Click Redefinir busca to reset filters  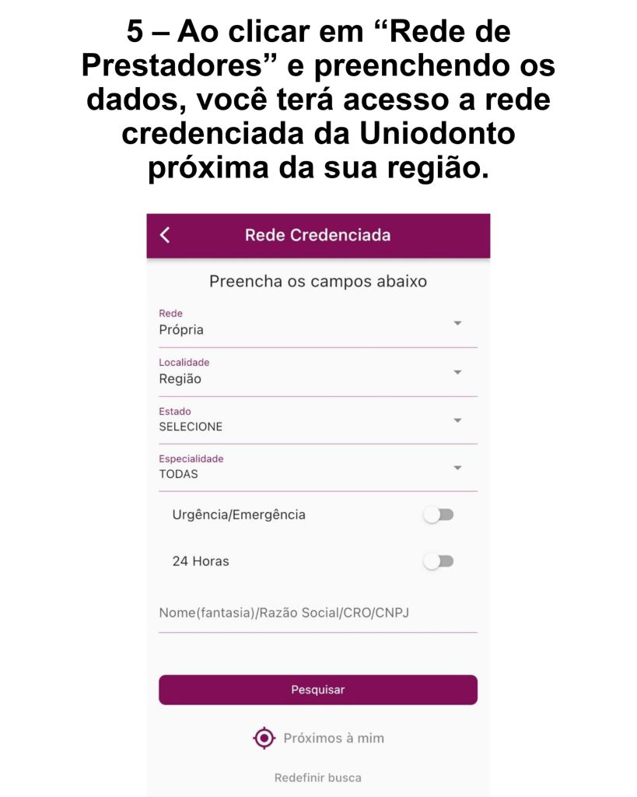click(318, 778)
